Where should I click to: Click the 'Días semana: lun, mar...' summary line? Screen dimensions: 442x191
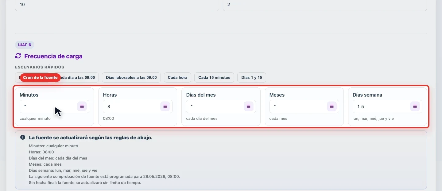(63, 170)
